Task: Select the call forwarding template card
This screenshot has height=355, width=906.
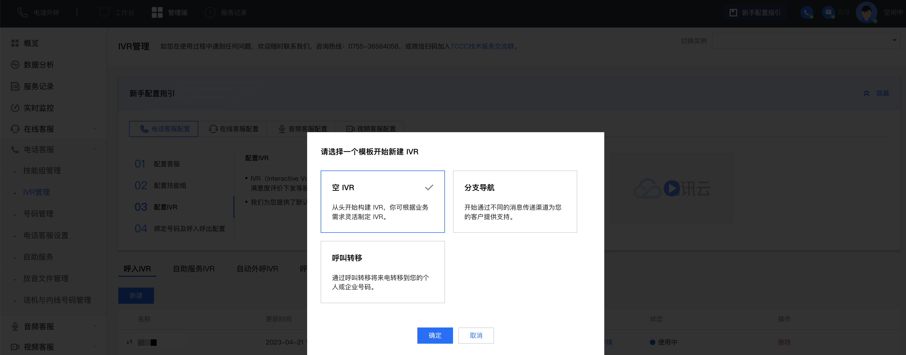Action: (382, 272)
